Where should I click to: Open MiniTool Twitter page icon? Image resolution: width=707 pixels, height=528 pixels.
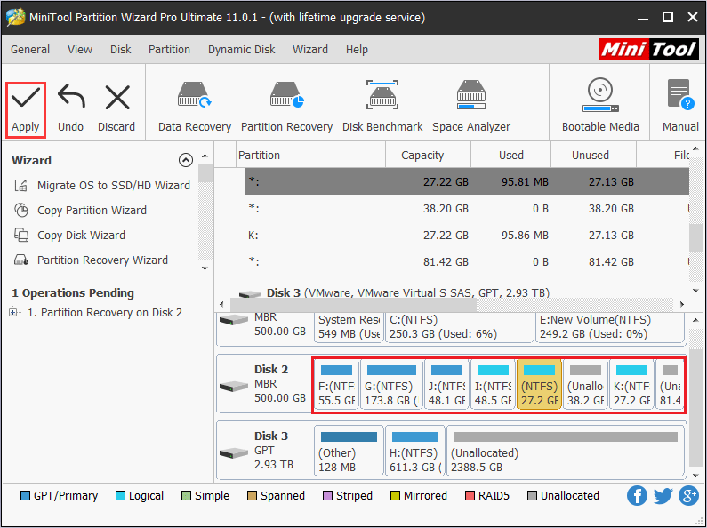tap(663, 496)
